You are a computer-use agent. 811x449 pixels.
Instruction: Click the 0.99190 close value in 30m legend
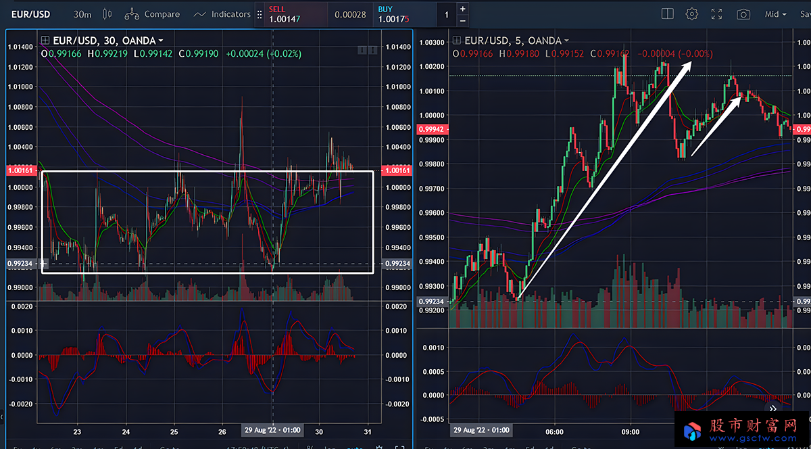pos(197,53)
